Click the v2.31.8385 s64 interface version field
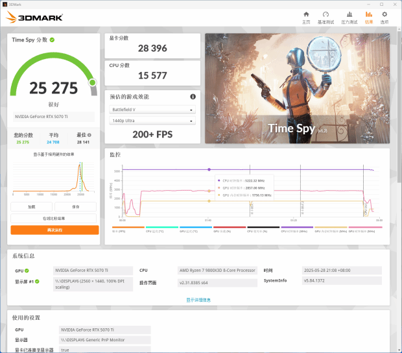The width and height of the screenshot is (402, 353). tap(217, 283)
